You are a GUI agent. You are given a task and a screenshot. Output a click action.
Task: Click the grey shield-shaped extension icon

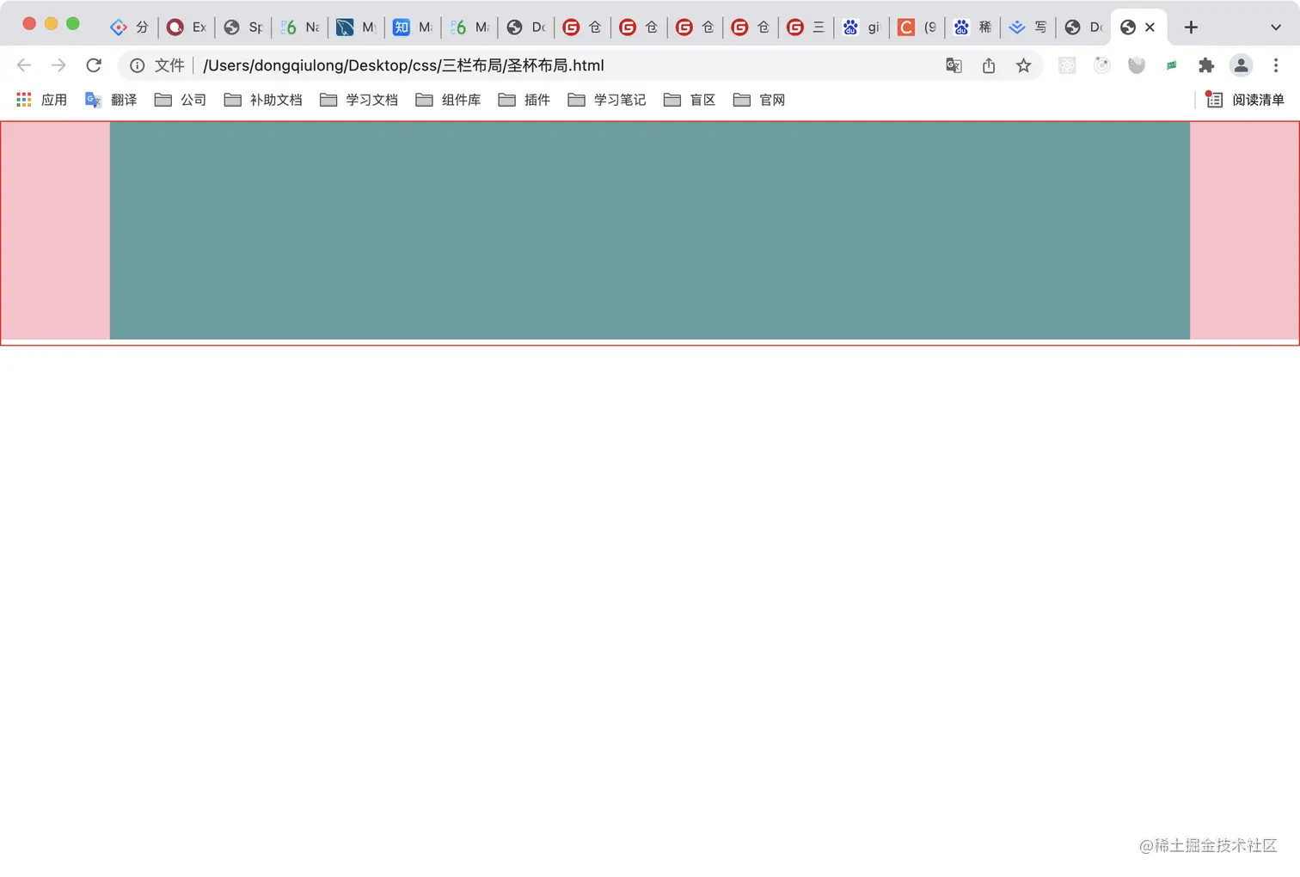pyautogui.click(x=1137, y=65)
